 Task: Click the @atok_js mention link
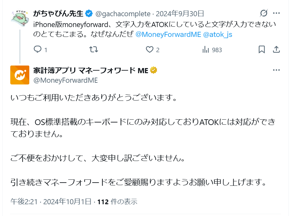[217, 35]
